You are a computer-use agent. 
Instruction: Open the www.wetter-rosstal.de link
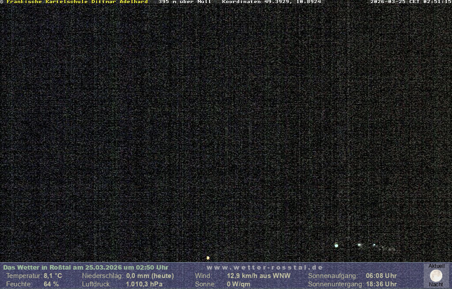[x=265, y=267]
